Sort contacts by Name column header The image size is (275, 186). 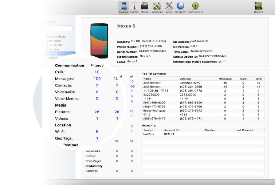(161, 79)
